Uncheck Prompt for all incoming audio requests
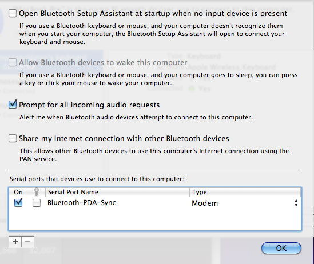The height and width of the screenshot is (264, 314). [13, 105]
